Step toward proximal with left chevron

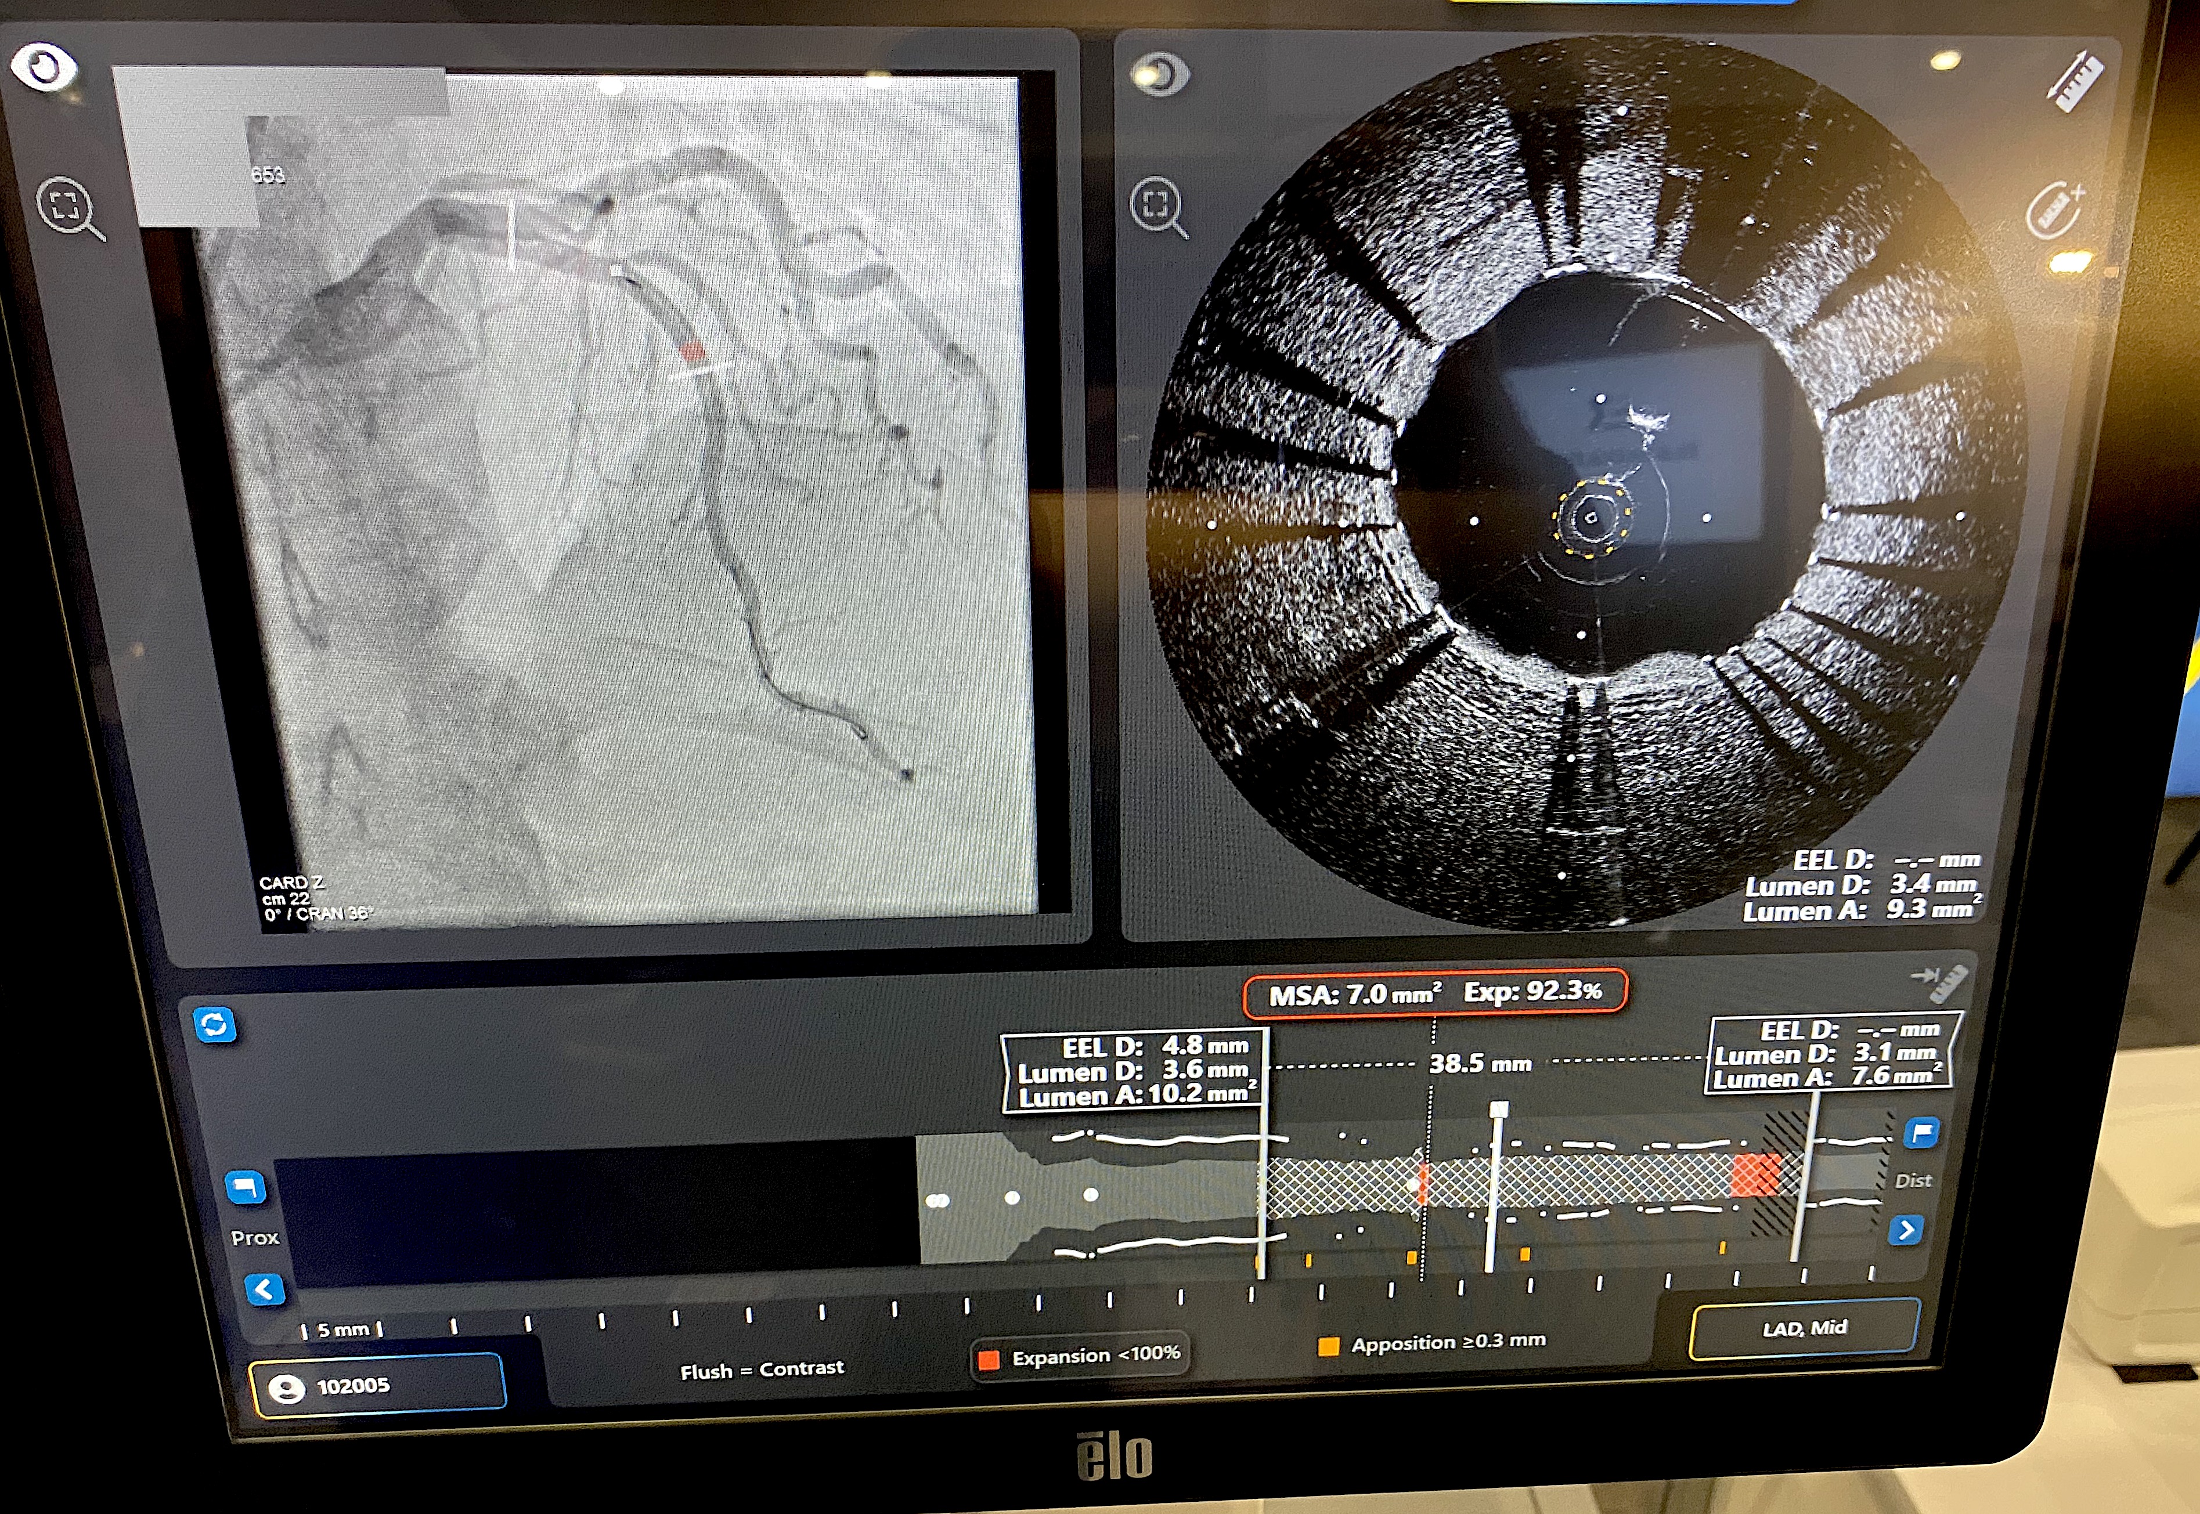pyautogui.click(x=265, y=1290)
